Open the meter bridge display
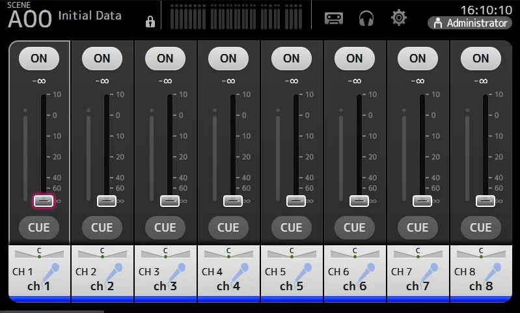 [x=236, y=16]
